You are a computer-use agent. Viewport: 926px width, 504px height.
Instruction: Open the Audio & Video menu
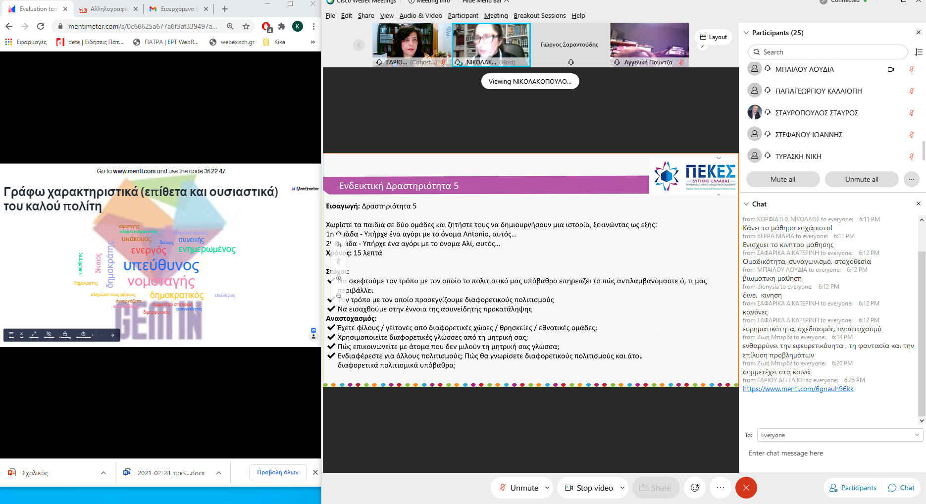click(x=420, y=15)
